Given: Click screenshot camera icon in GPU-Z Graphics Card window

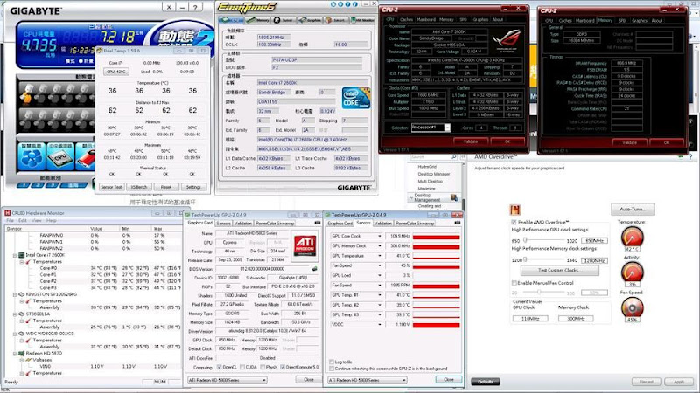Looking at the screenshot, I should pos(318,223).
